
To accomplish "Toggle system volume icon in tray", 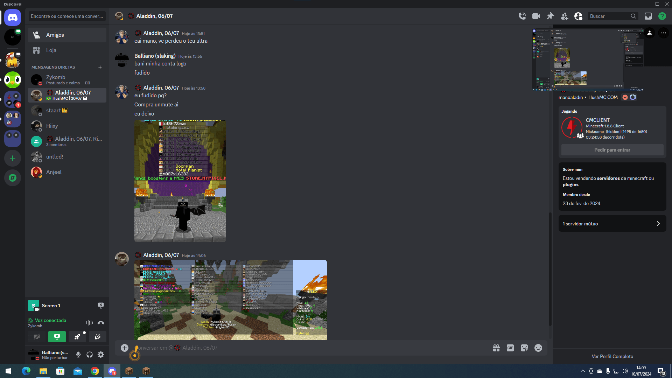I will pyautogui.click(x=625, y=371).
